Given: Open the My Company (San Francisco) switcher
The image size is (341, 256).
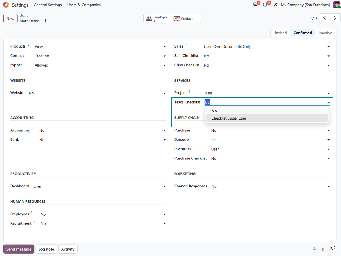Looking at the screenshot, I should coord(305,5).
